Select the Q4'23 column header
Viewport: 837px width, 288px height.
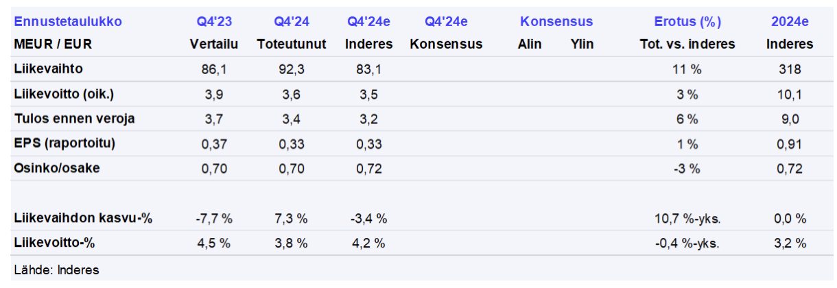coord(213,22)
